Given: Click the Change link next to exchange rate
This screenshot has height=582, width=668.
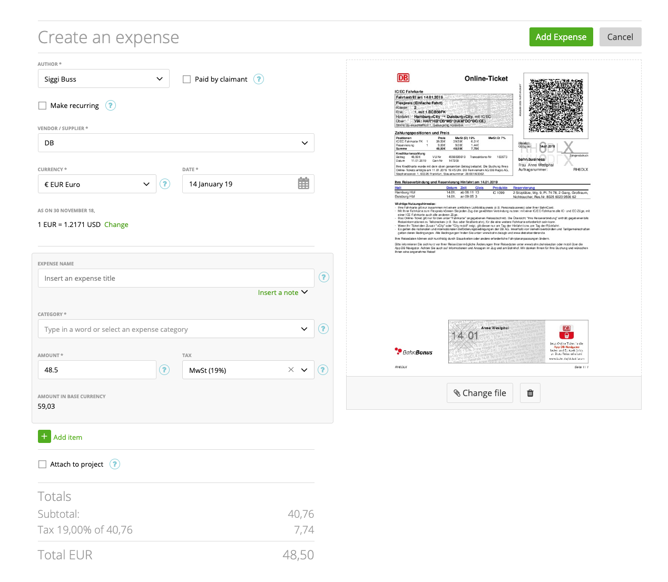Looking at the screenshot, I should point(116,224).
